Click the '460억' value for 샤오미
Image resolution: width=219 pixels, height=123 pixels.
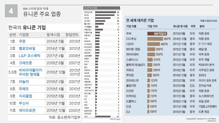(164, 44)
